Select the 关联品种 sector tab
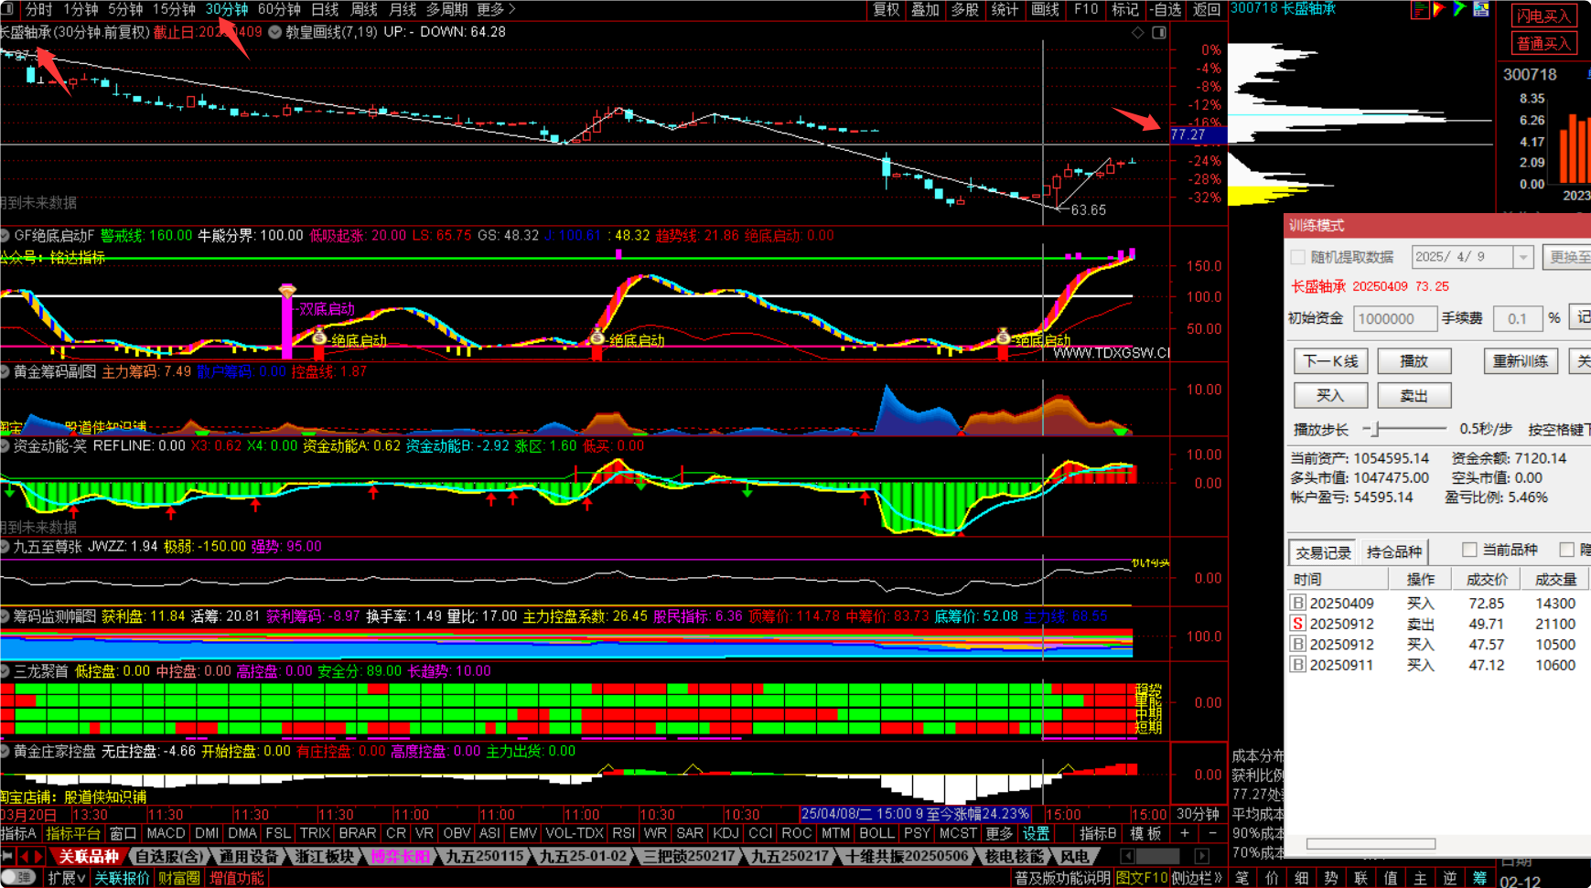 (x=89, y=857)
